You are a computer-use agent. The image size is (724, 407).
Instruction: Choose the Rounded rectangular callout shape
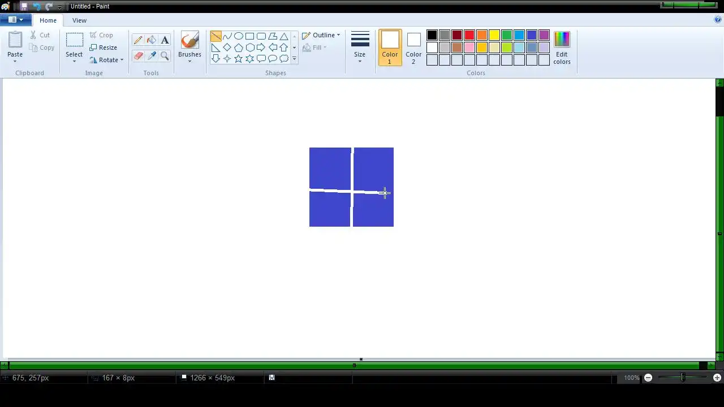[x=261, y=58]
